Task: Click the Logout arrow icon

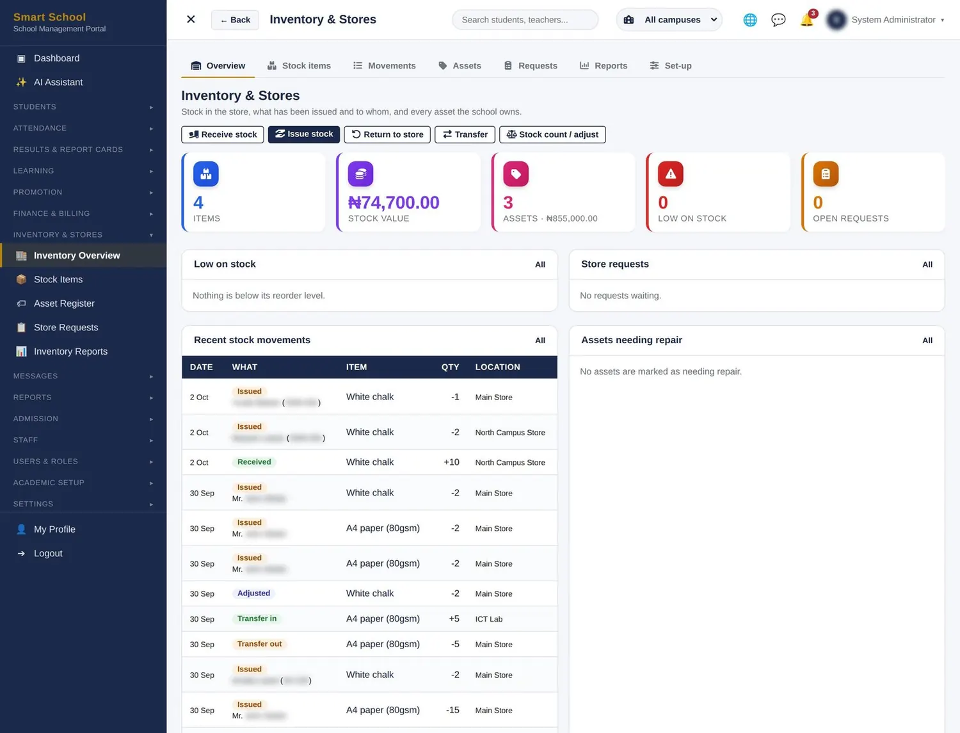Action: 21,553
